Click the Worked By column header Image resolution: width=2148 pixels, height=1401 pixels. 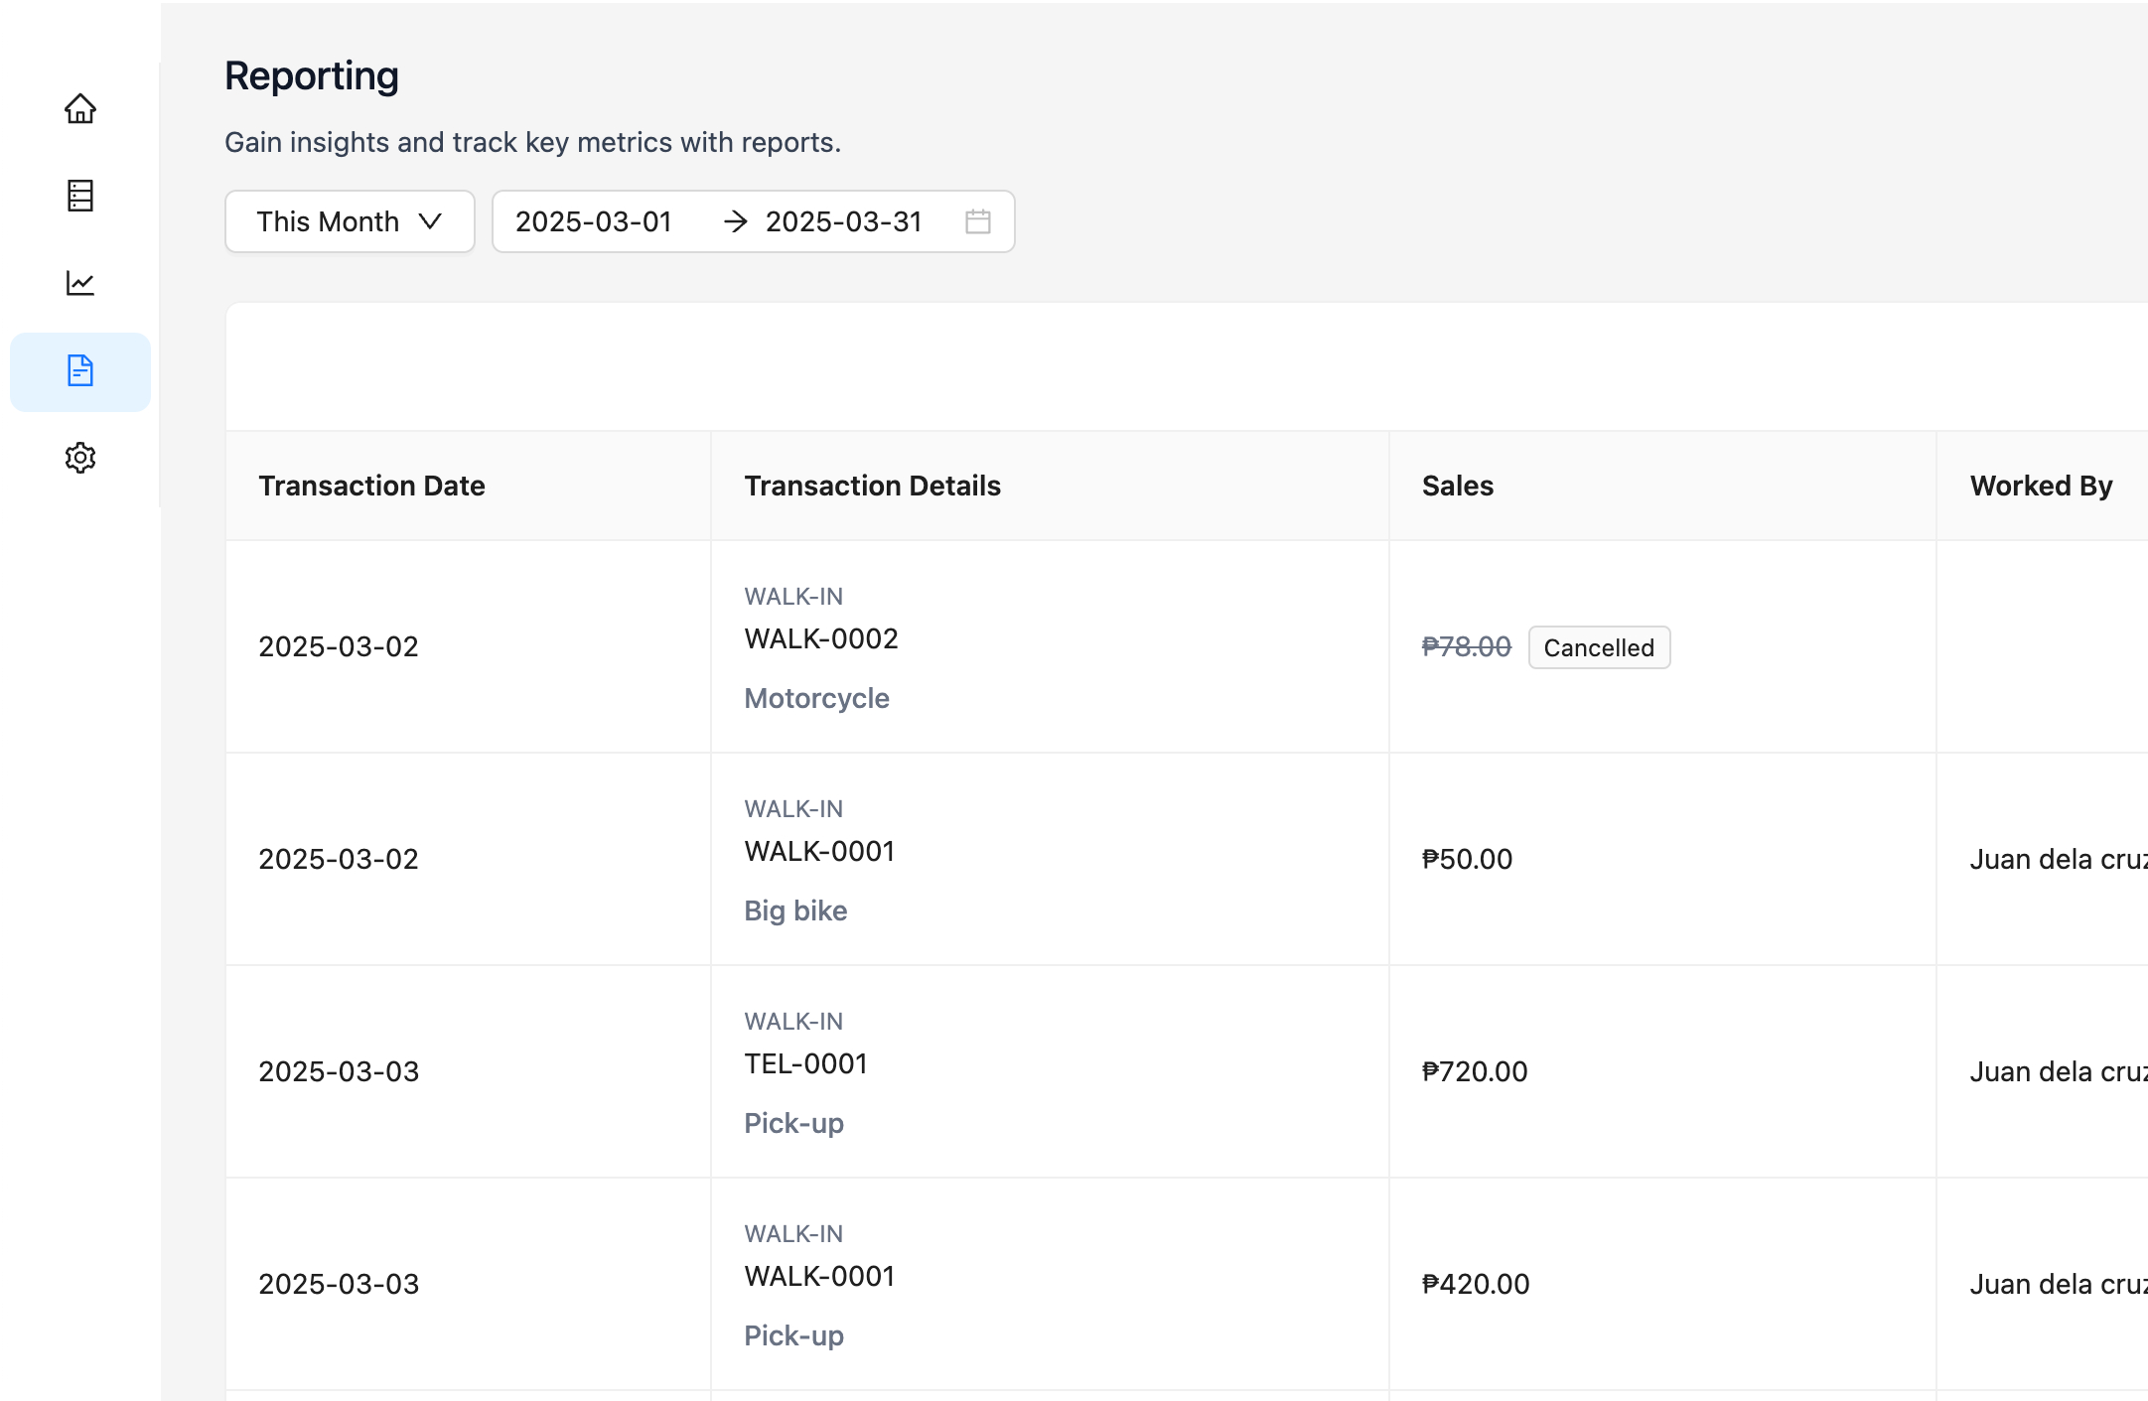tap(2042, 486)
